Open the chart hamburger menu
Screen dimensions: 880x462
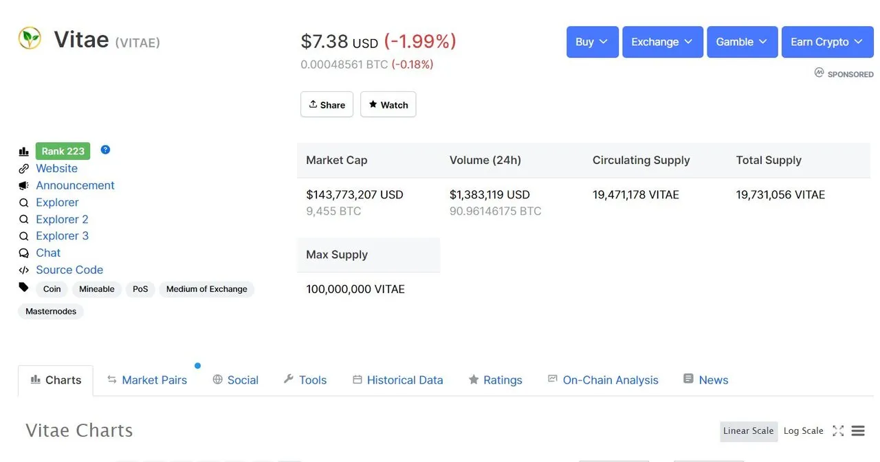coord(858,431)
